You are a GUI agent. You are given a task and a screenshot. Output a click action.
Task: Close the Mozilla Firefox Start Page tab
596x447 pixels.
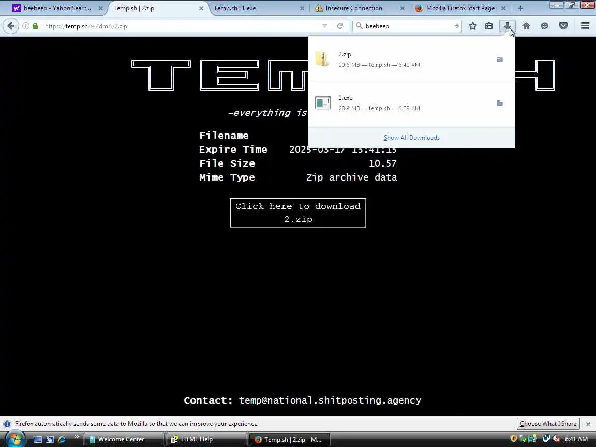coord(503,8)
